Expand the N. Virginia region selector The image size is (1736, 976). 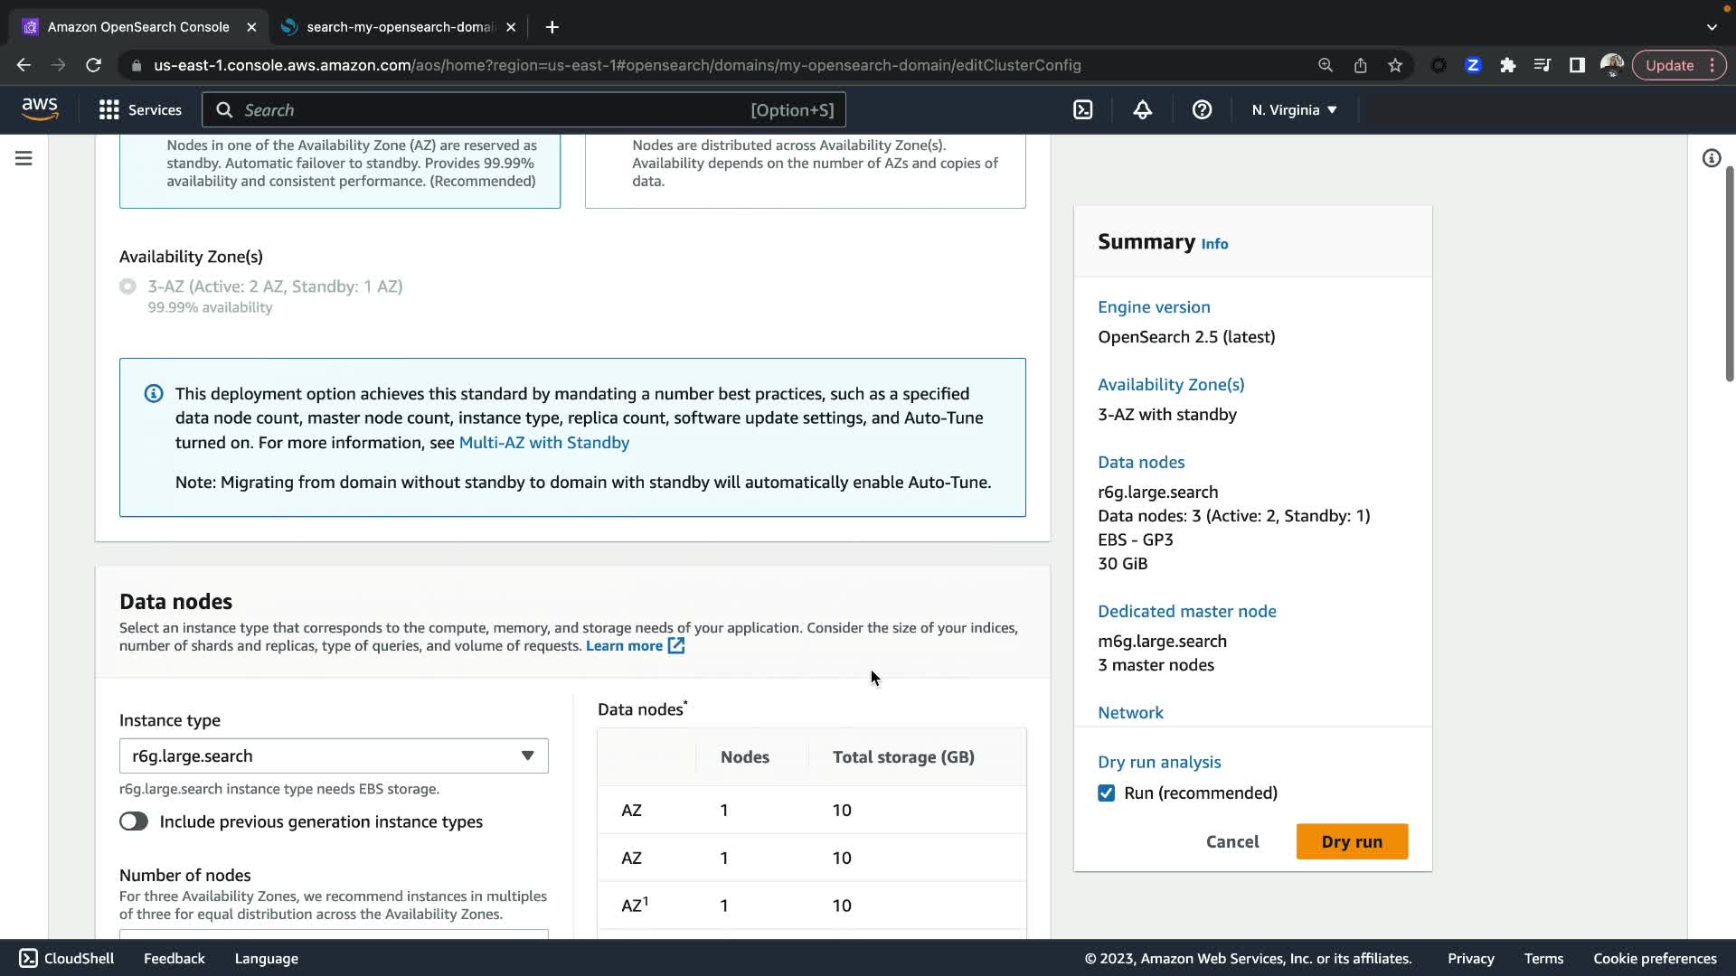pos(1293,110)
